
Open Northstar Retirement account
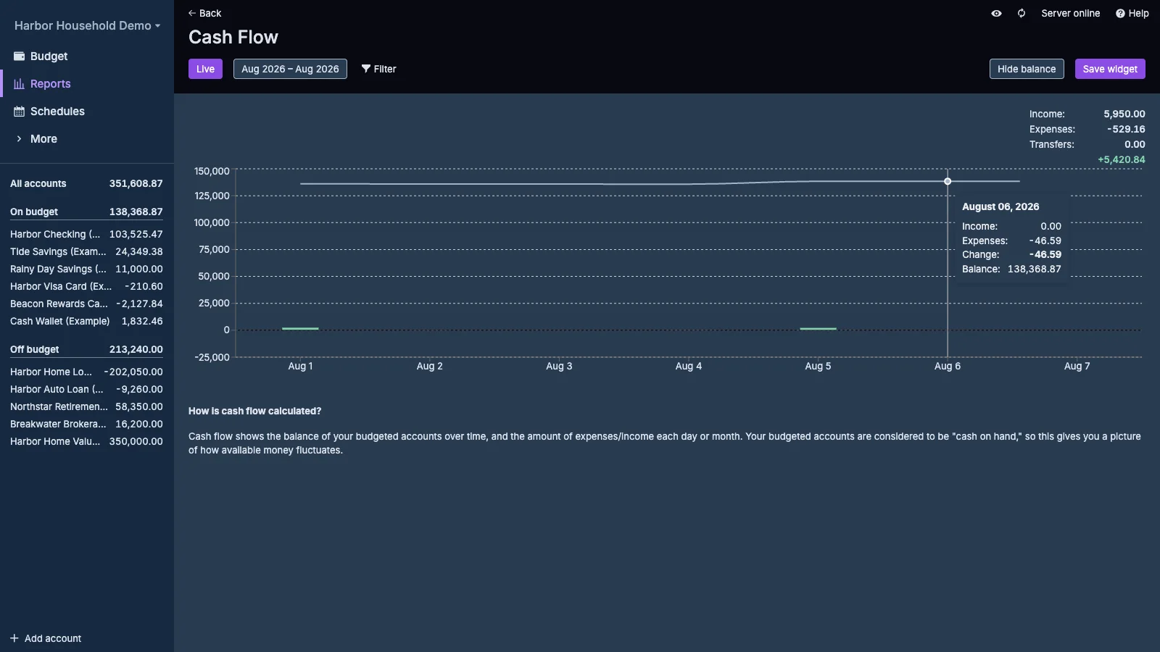click(86, 406)
